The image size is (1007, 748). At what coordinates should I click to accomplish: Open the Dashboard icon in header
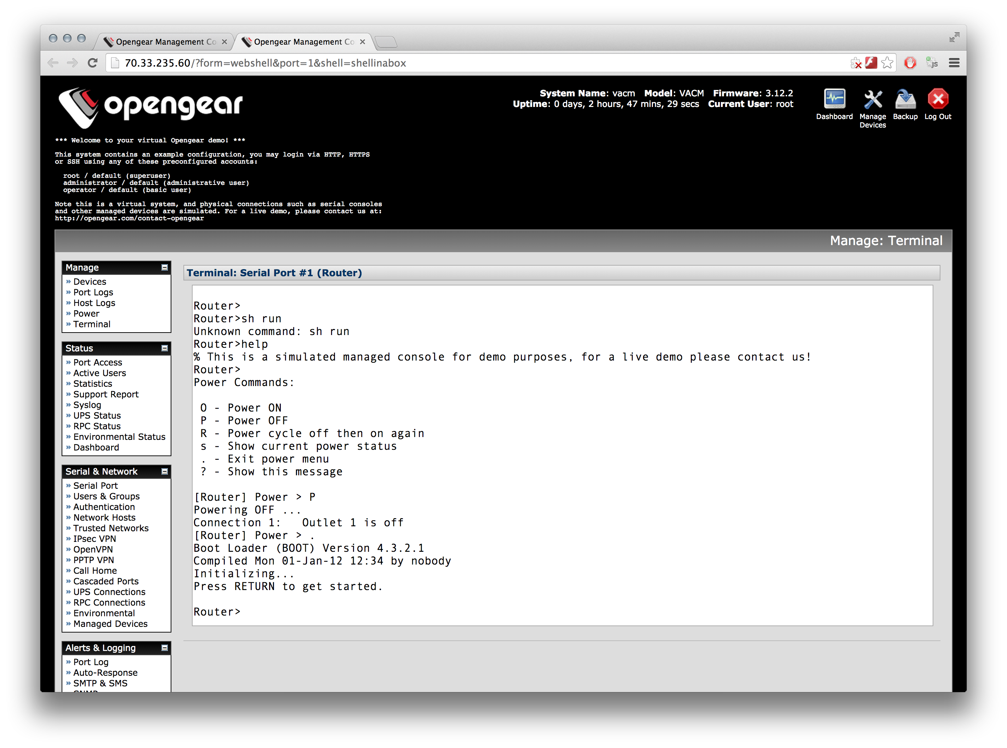click(834, 99)
